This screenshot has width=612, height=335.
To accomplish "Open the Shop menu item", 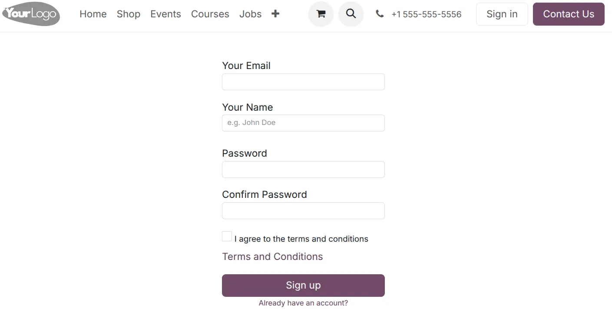I will (129, 14).
